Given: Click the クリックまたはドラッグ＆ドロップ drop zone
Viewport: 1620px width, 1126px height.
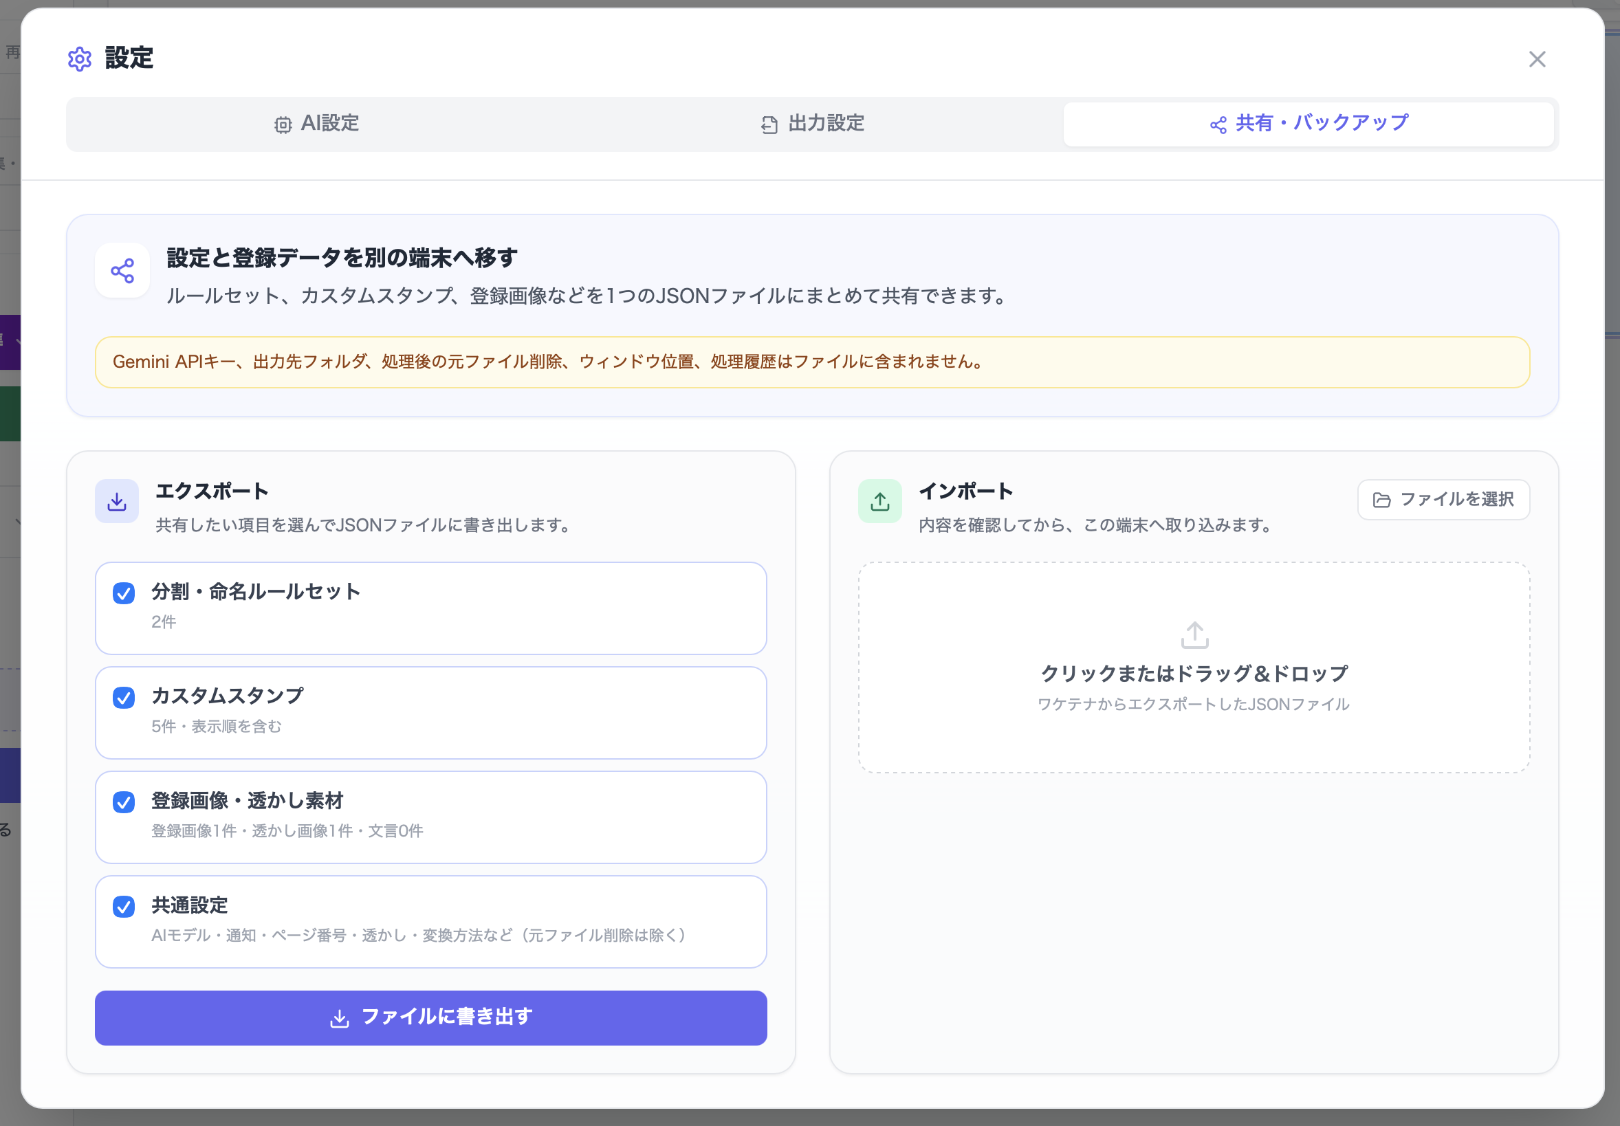Looking at the screenshot, I should point(1194,667).
